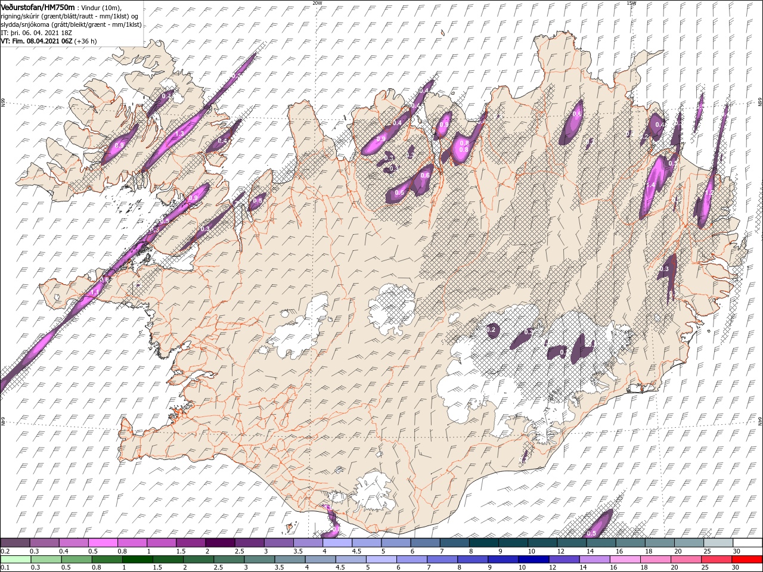The height and width of the screenshot is (572, 763).
Task: Click the 7–8 snow legend swatch
Action: [455, 543]
